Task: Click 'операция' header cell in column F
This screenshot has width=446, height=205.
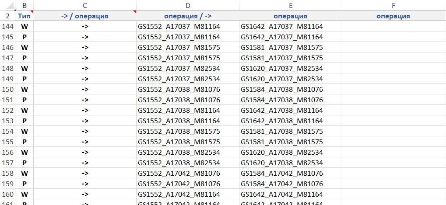Action: (393, 16)
